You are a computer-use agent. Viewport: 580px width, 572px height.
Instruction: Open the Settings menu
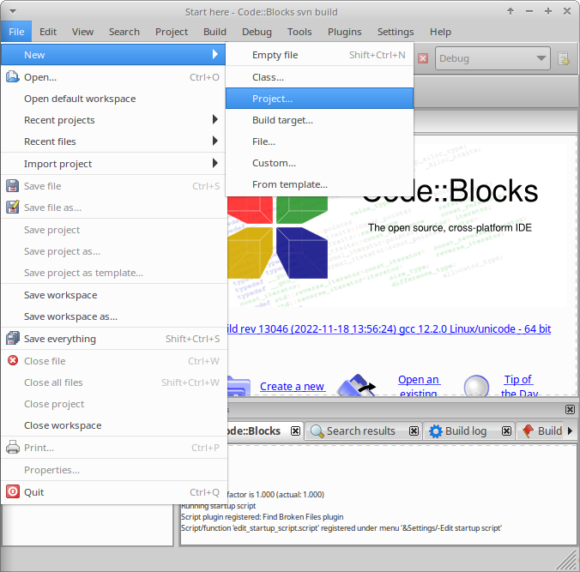pos(396,32)
